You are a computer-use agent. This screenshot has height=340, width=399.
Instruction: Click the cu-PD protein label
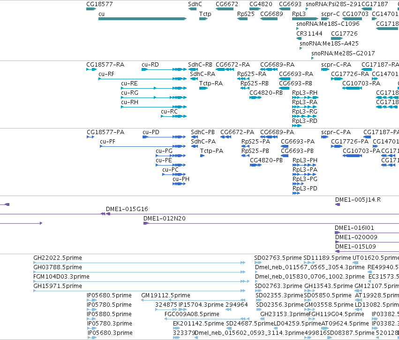(x=151, y=132)
